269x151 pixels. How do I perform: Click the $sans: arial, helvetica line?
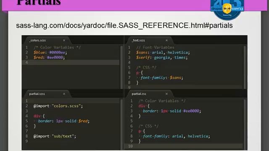pos(163,52)
